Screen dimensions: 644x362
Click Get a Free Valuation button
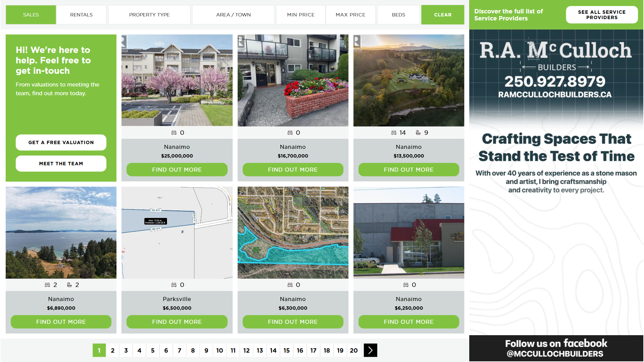click(61, 142)
